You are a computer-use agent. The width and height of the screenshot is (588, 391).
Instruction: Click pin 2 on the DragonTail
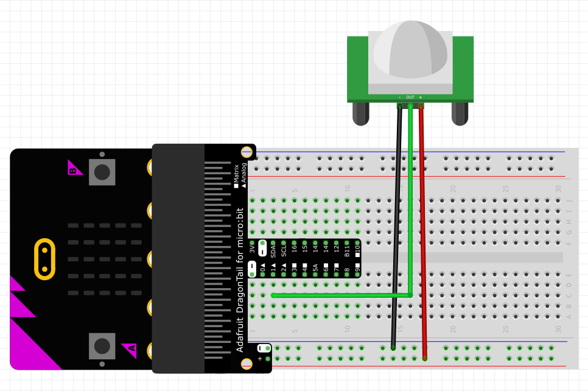284,269
